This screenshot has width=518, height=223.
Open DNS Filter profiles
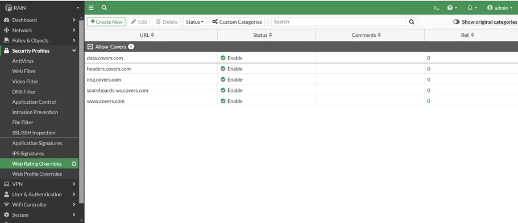click(x=24, y=92)
